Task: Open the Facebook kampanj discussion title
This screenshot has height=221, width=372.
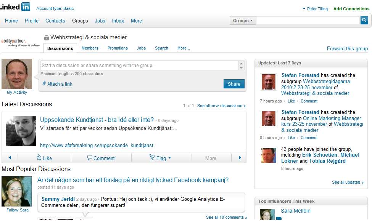Action: (x=133, y=180)
